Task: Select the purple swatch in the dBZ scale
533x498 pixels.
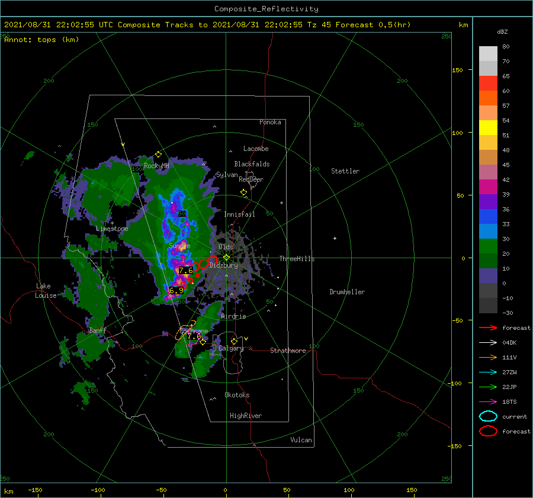Action: pos(488,201)
